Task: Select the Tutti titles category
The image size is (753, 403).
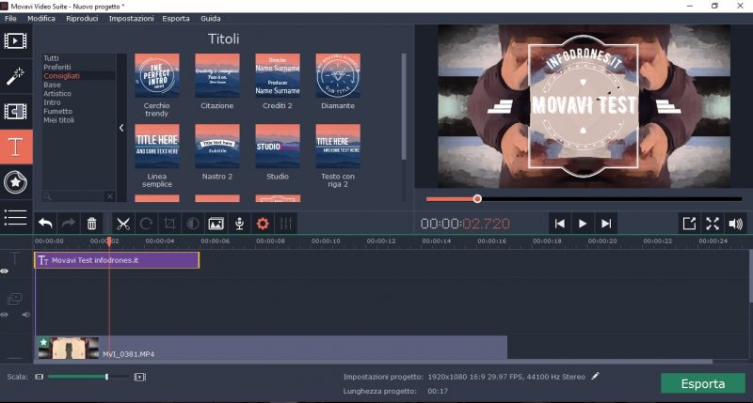Action: pos(51,58)
